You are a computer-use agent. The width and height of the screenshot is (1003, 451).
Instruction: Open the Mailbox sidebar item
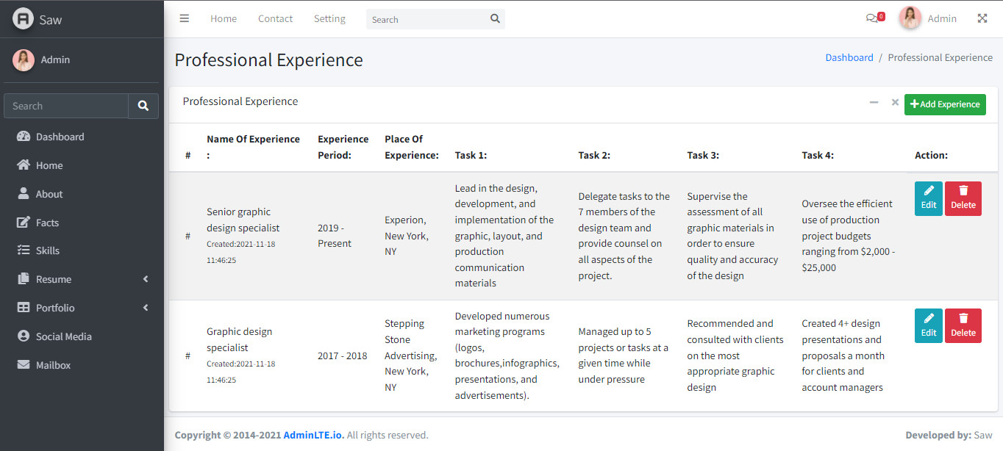[53, 365]
